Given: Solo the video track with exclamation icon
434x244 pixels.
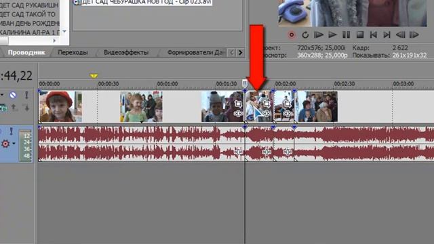Looking at the screenshot, I should pos(26,95).
